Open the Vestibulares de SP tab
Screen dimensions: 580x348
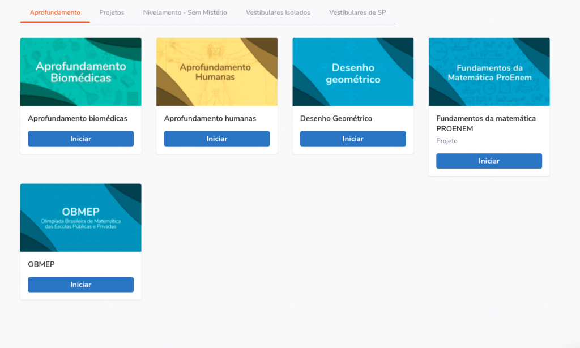(357, 12)
